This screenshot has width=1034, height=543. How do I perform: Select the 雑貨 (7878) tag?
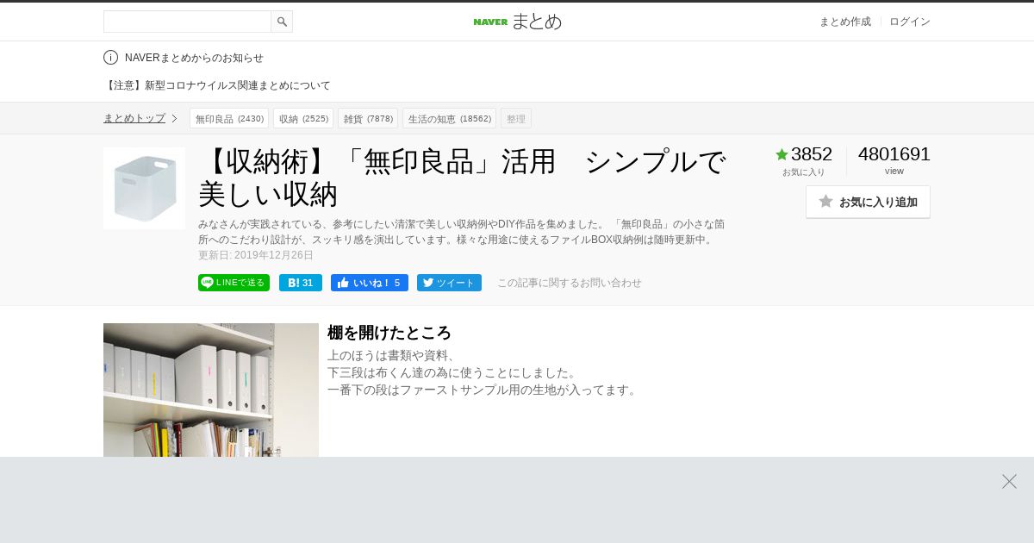click(368, 118)
